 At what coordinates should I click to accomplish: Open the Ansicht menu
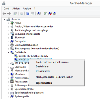[27, 9]
